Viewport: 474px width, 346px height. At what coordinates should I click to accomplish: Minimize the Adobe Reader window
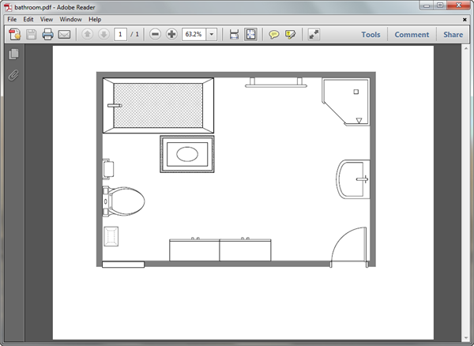click(427, 6)
